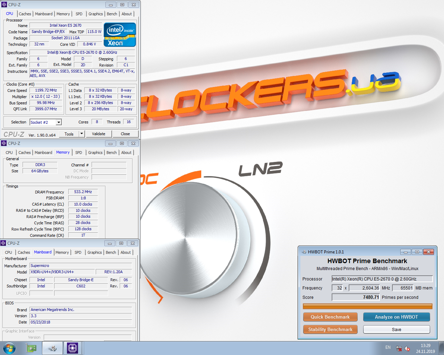The image size is (444, 355).
Task: Click the purple CPU-Z taskbar icon
Action: pyautogui.click(x=72, y=348)
